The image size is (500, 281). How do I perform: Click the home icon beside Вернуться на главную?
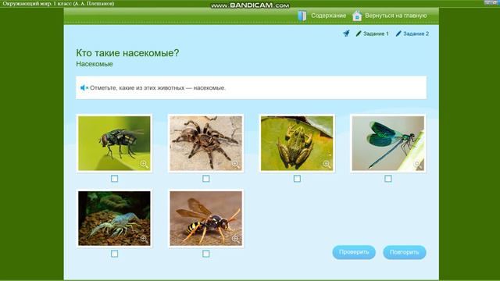pos(357,16)
